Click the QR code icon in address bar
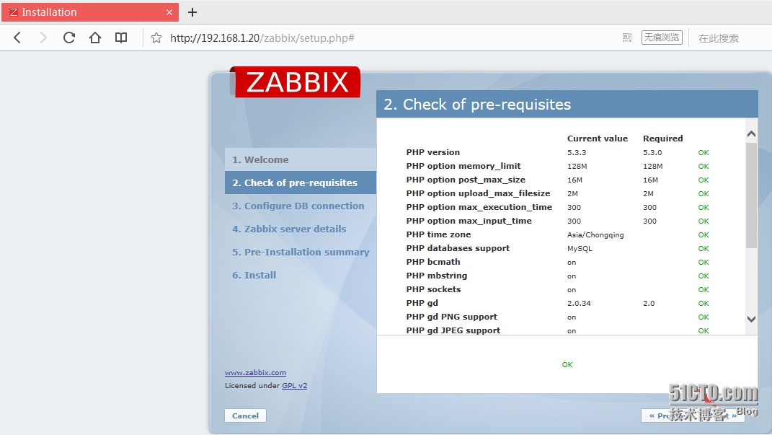The image size is (772, 435). coord(627,38)
